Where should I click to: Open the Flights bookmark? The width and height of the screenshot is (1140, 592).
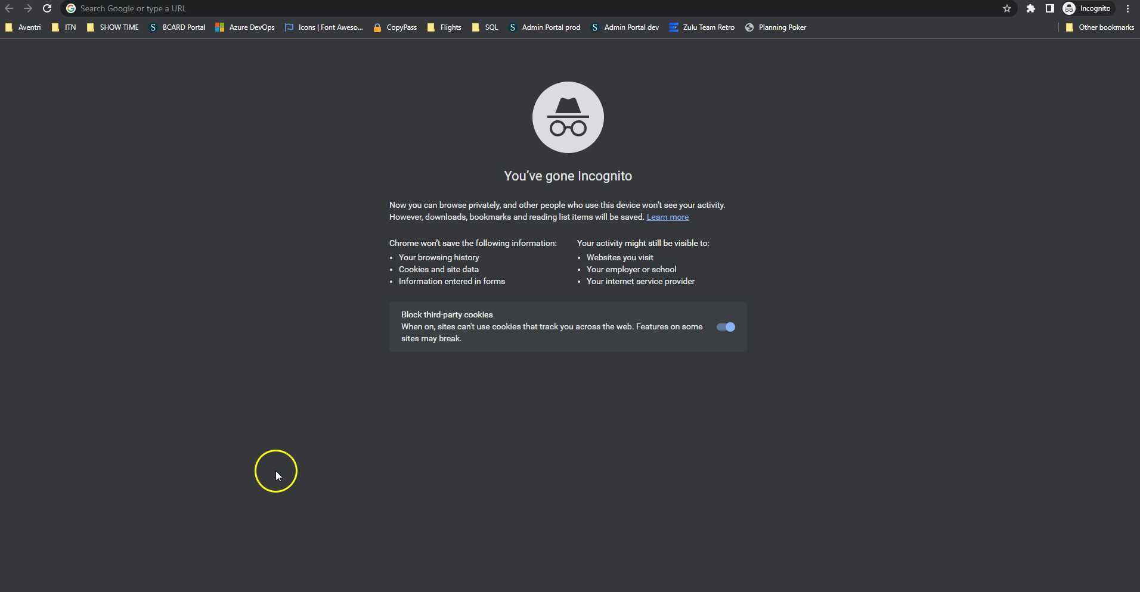[x=450, y=27]
